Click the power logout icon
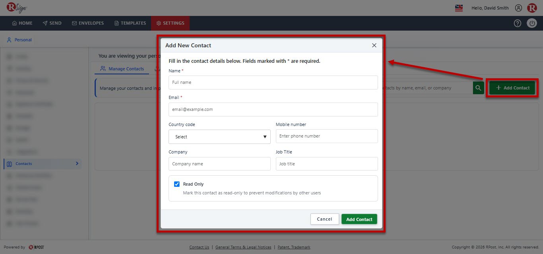 (532, 23)
